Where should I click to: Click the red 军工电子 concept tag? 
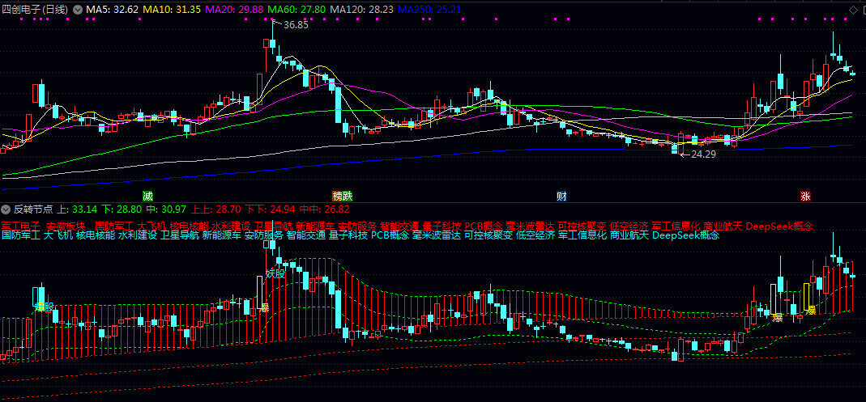(21, 226)
